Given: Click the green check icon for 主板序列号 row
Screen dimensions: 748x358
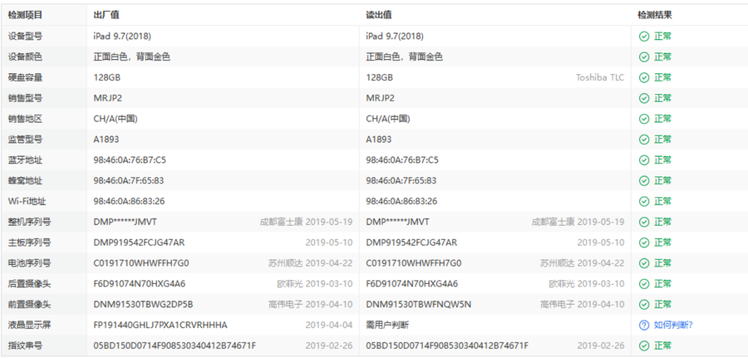Looking at the screenshot, I should pos(644,243).
